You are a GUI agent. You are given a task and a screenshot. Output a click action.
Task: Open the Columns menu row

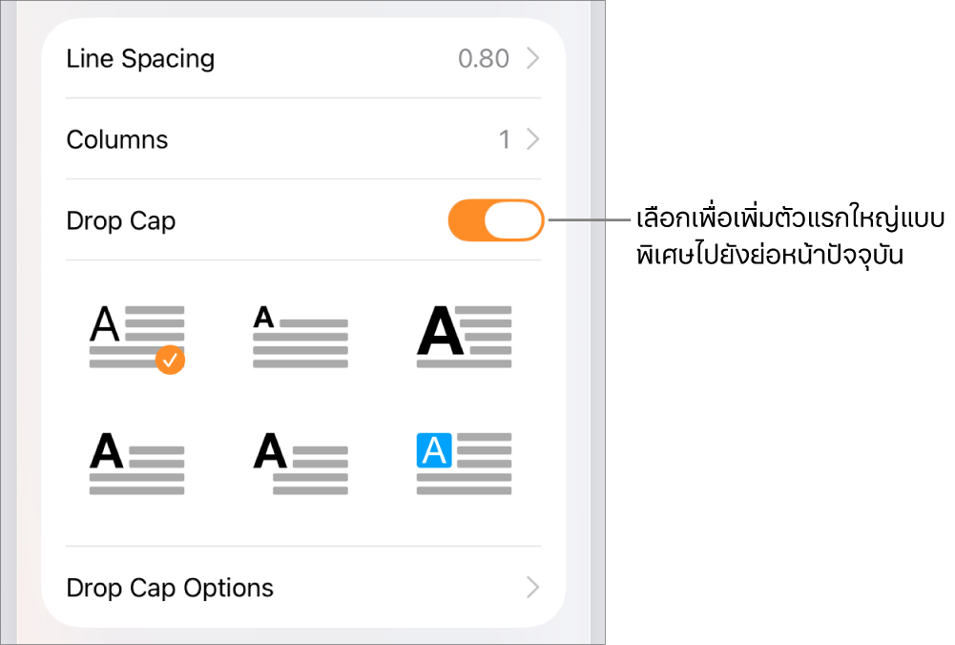pos(286,139)
